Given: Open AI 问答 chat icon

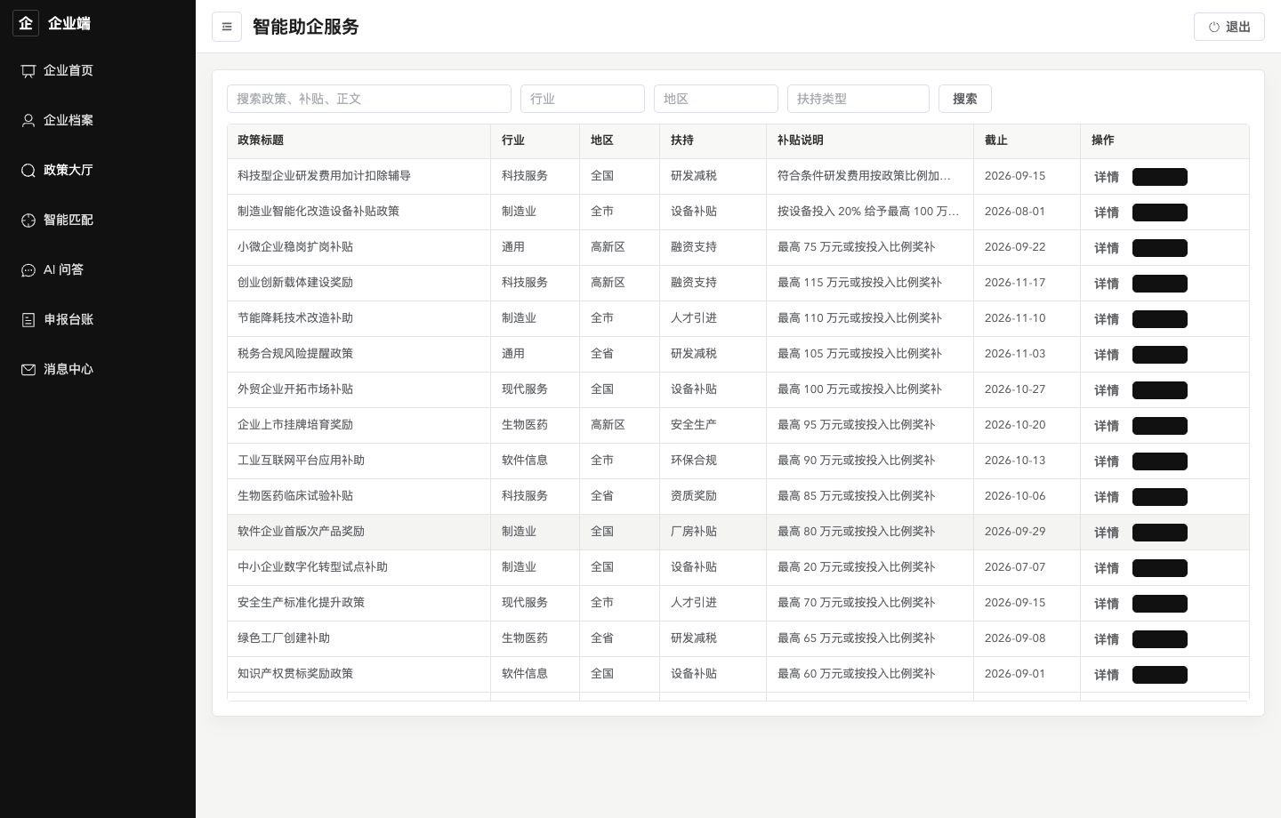Looking at the screenshot, I should (x=28, y=270).
